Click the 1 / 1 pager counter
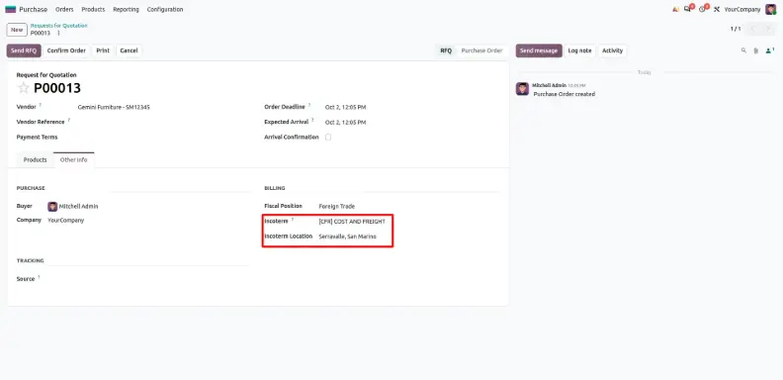The image size is (783, 380). 736,29
